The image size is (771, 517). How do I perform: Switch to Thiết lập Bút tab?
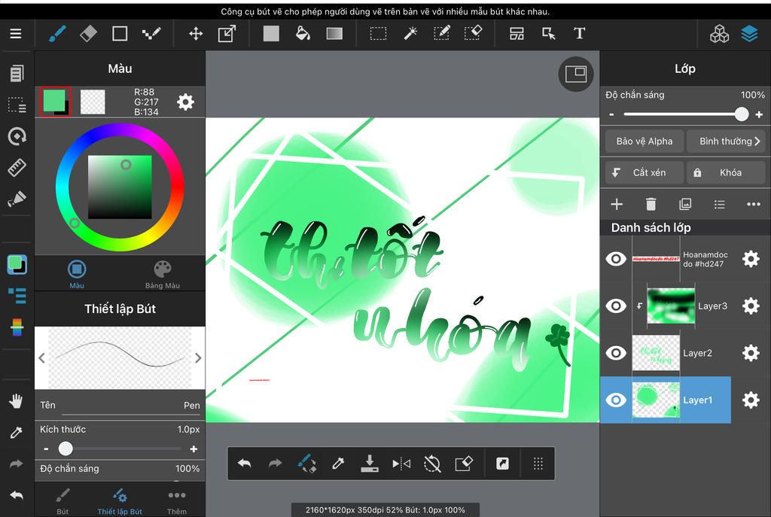tap(120, 500)
